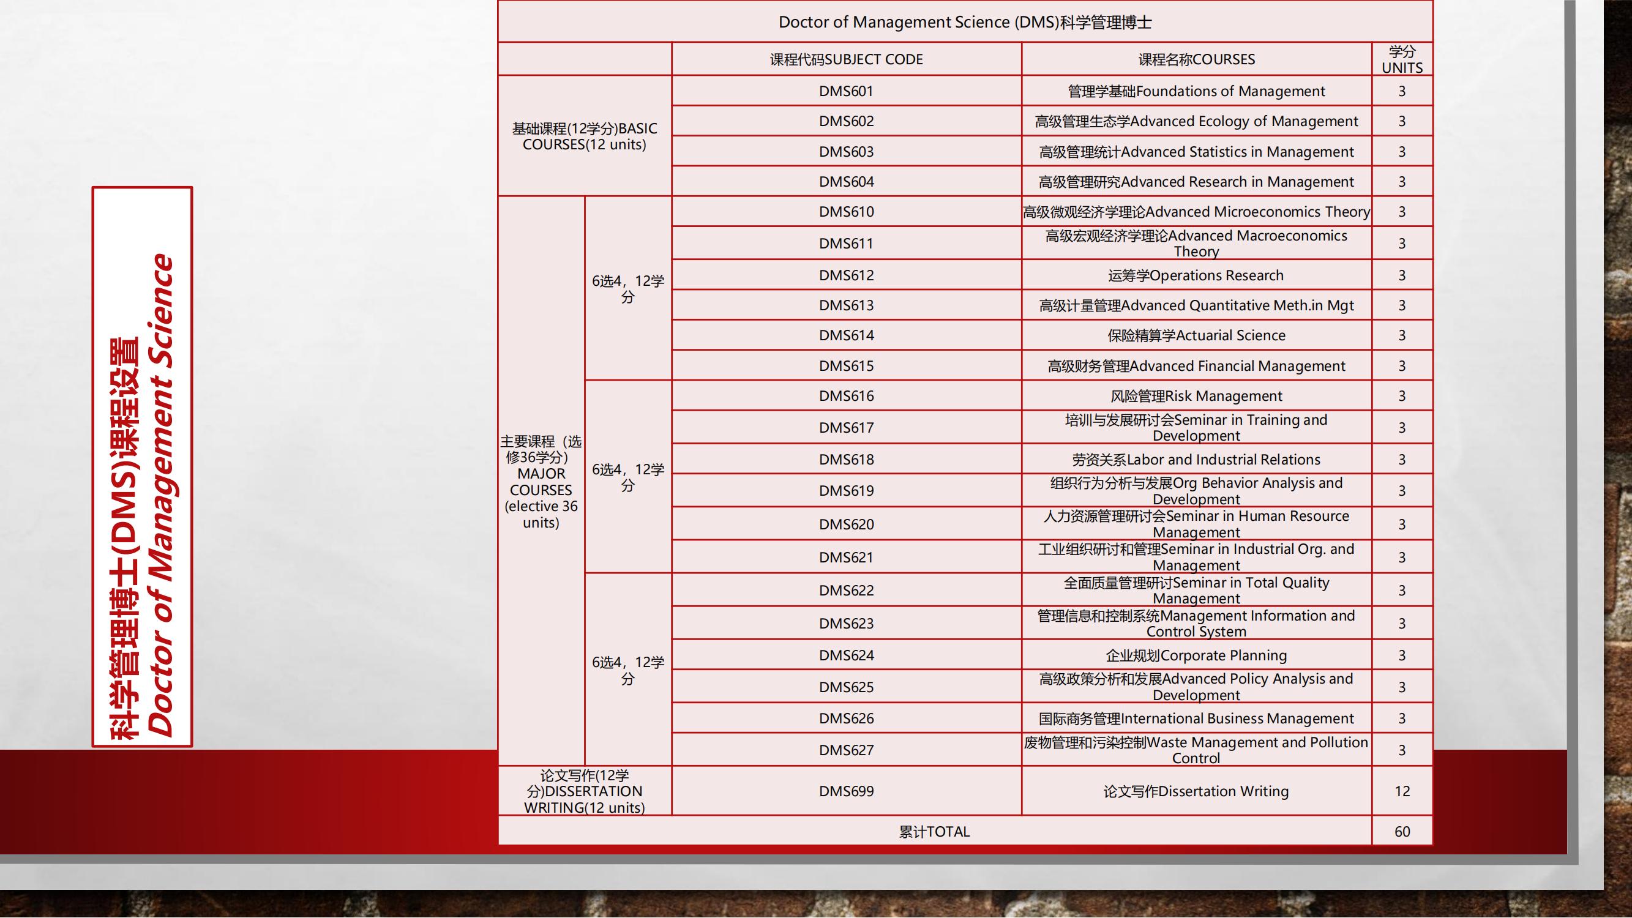Select the DMS623 code cell
Screen dimensions: 1632x918
(847, 623)
